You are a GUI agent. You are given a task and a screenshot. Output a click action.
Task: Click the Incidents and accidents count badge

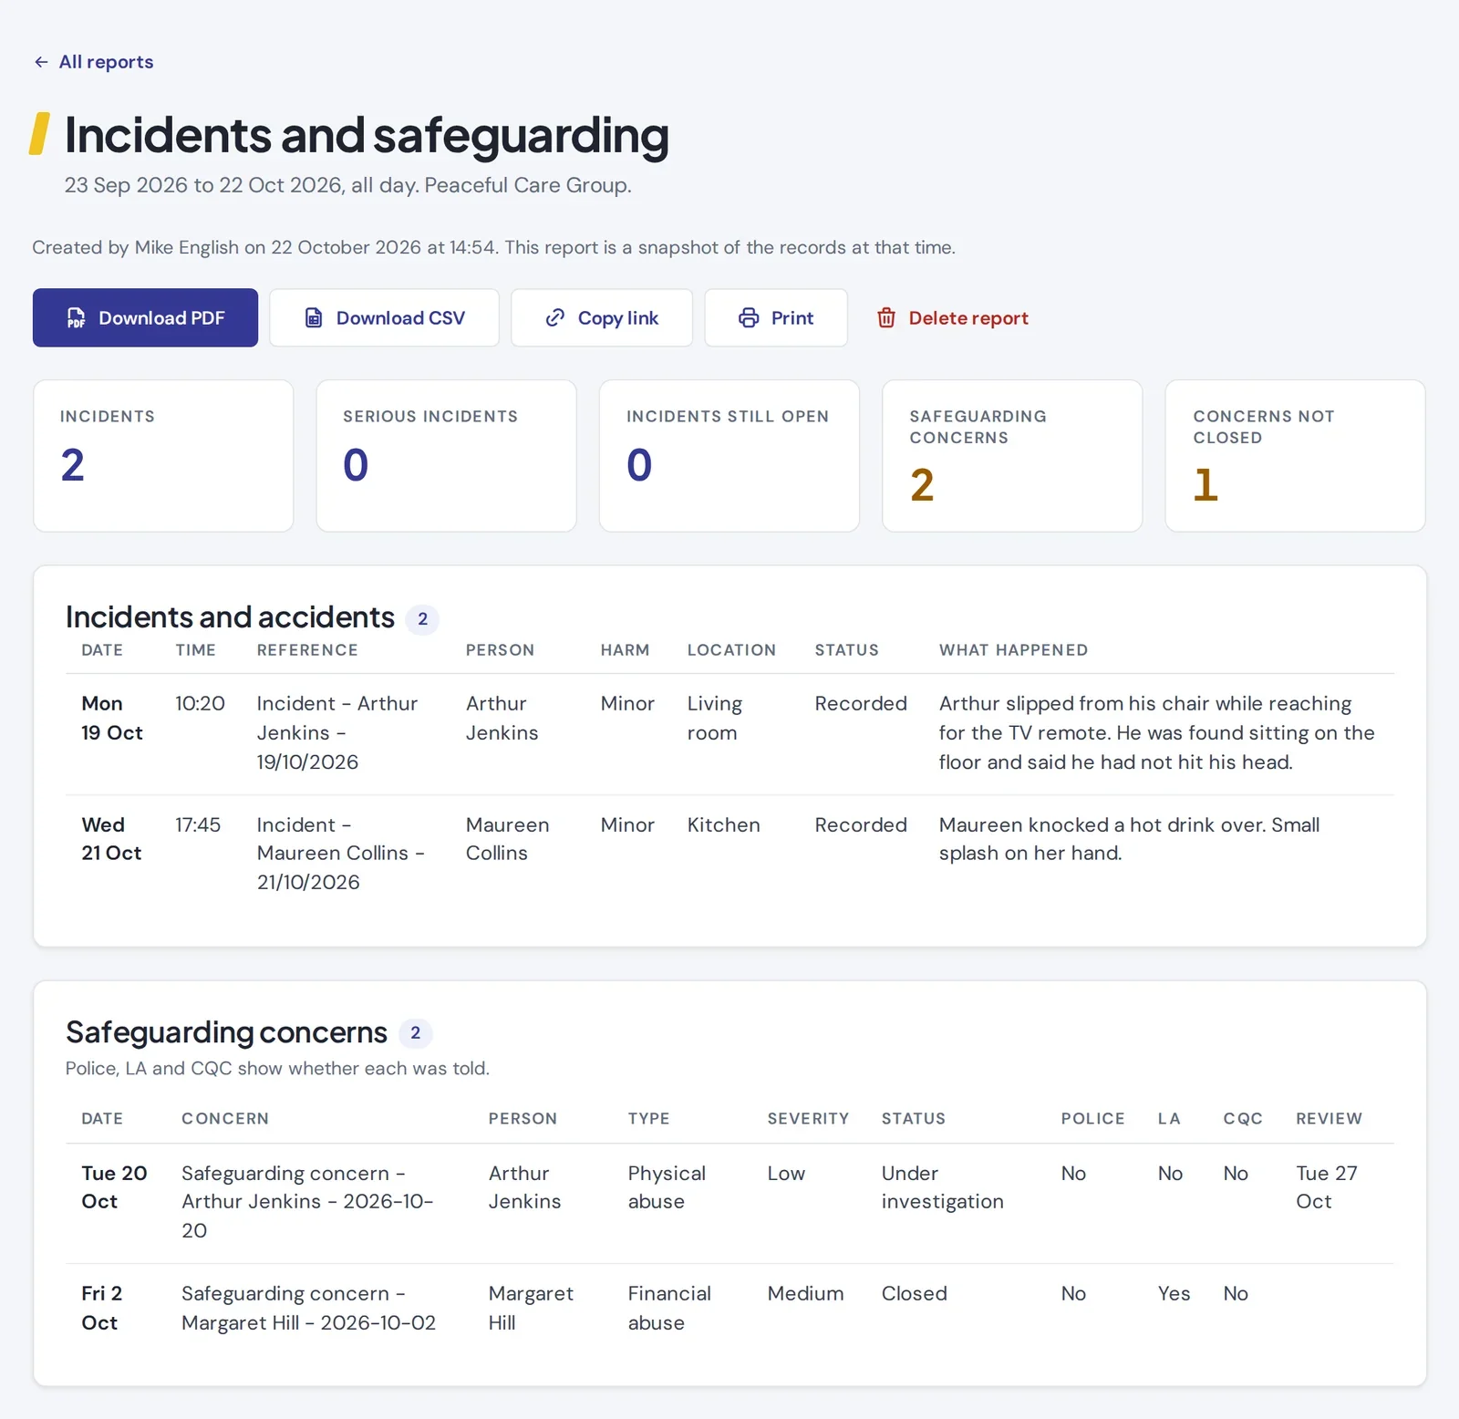pos(422,619)
